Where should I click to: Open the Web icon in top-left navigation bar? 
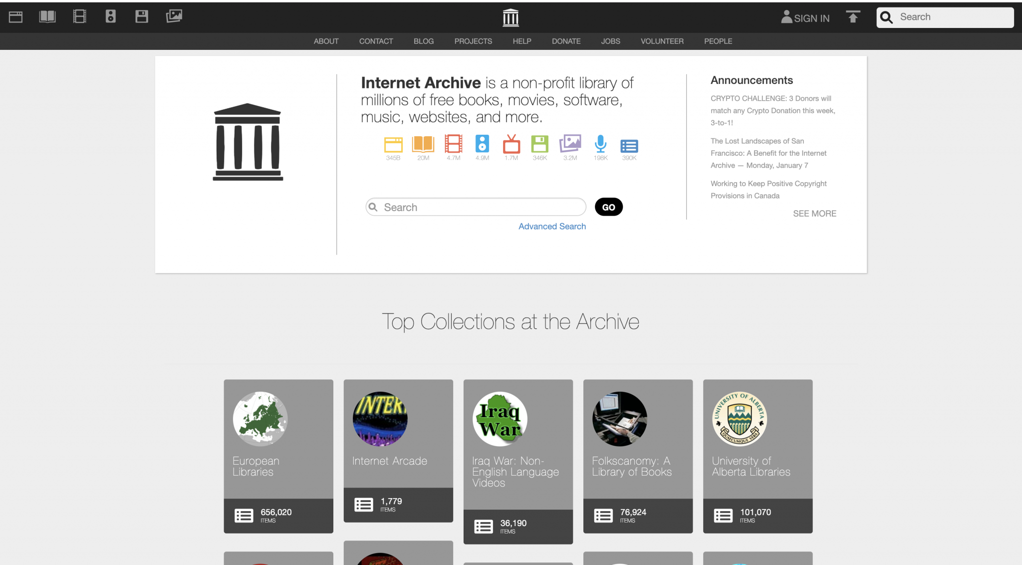[x=16, y=17]
